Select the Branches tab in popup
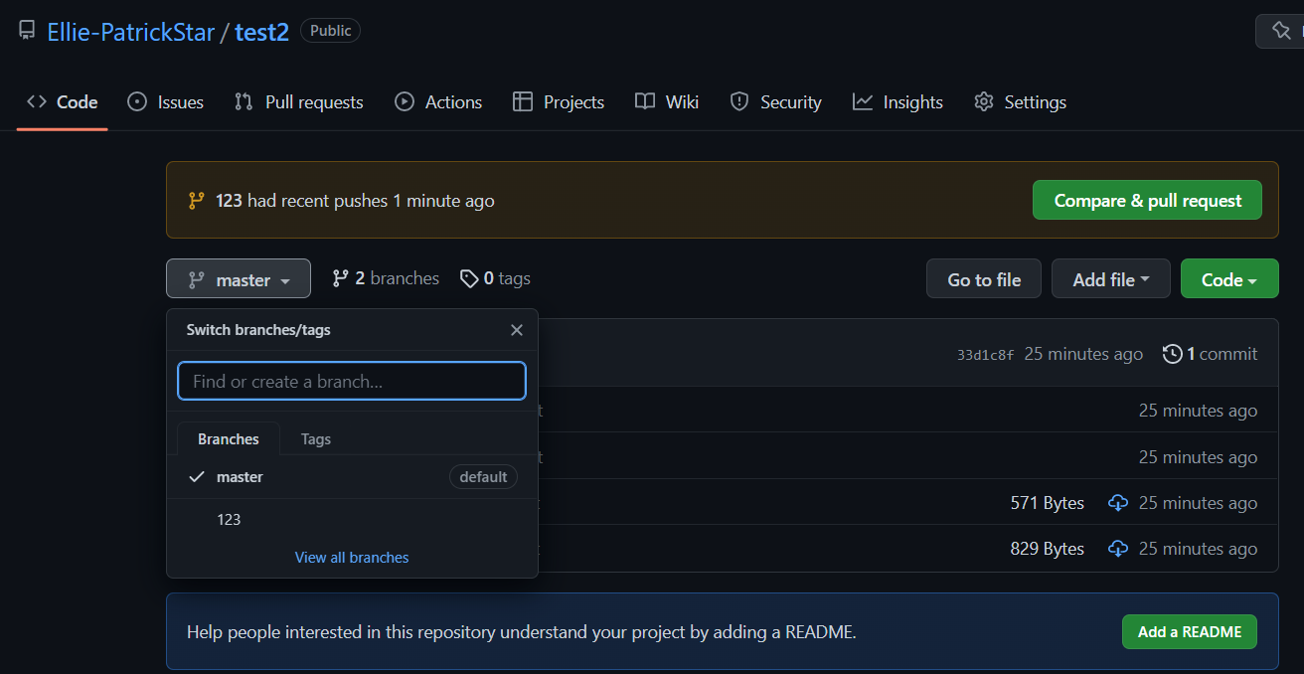 click(x=229, y=438)
